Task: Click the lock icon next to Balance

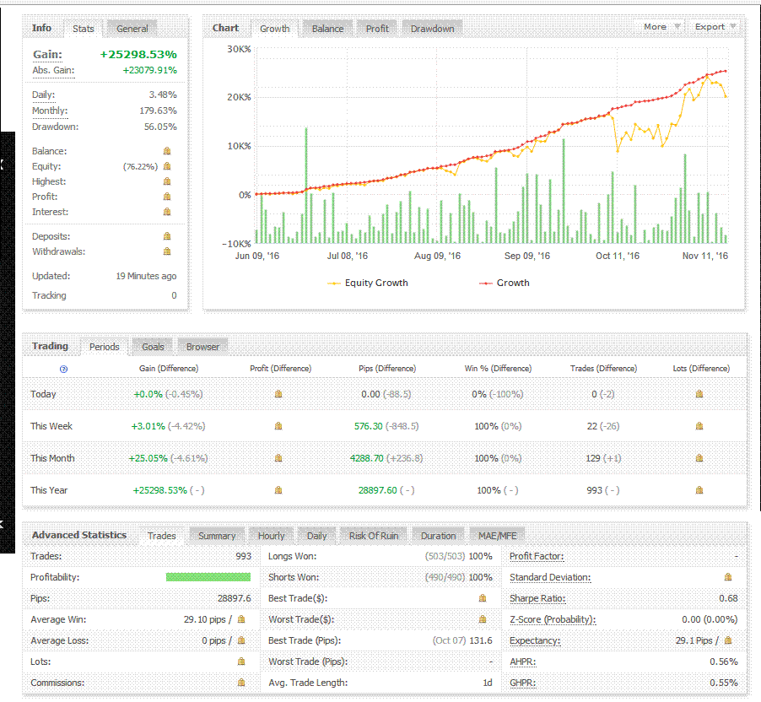Action: click(167, 151)
